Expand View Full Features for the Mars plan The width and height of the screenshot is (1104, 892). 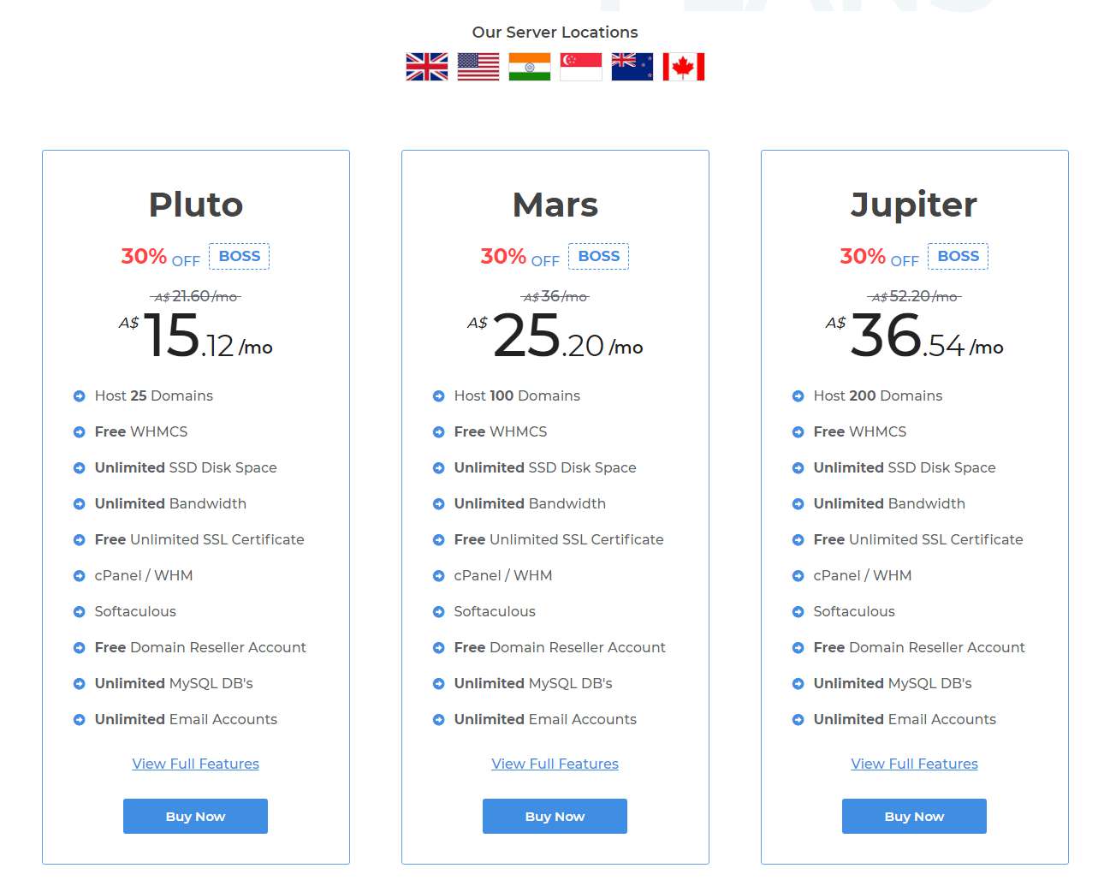pyautogui.click(x=555, y=764)
